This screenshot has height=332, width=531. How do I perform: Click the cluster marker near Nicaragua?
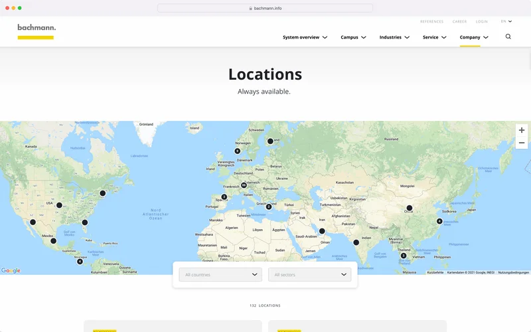tap(80, 261)
